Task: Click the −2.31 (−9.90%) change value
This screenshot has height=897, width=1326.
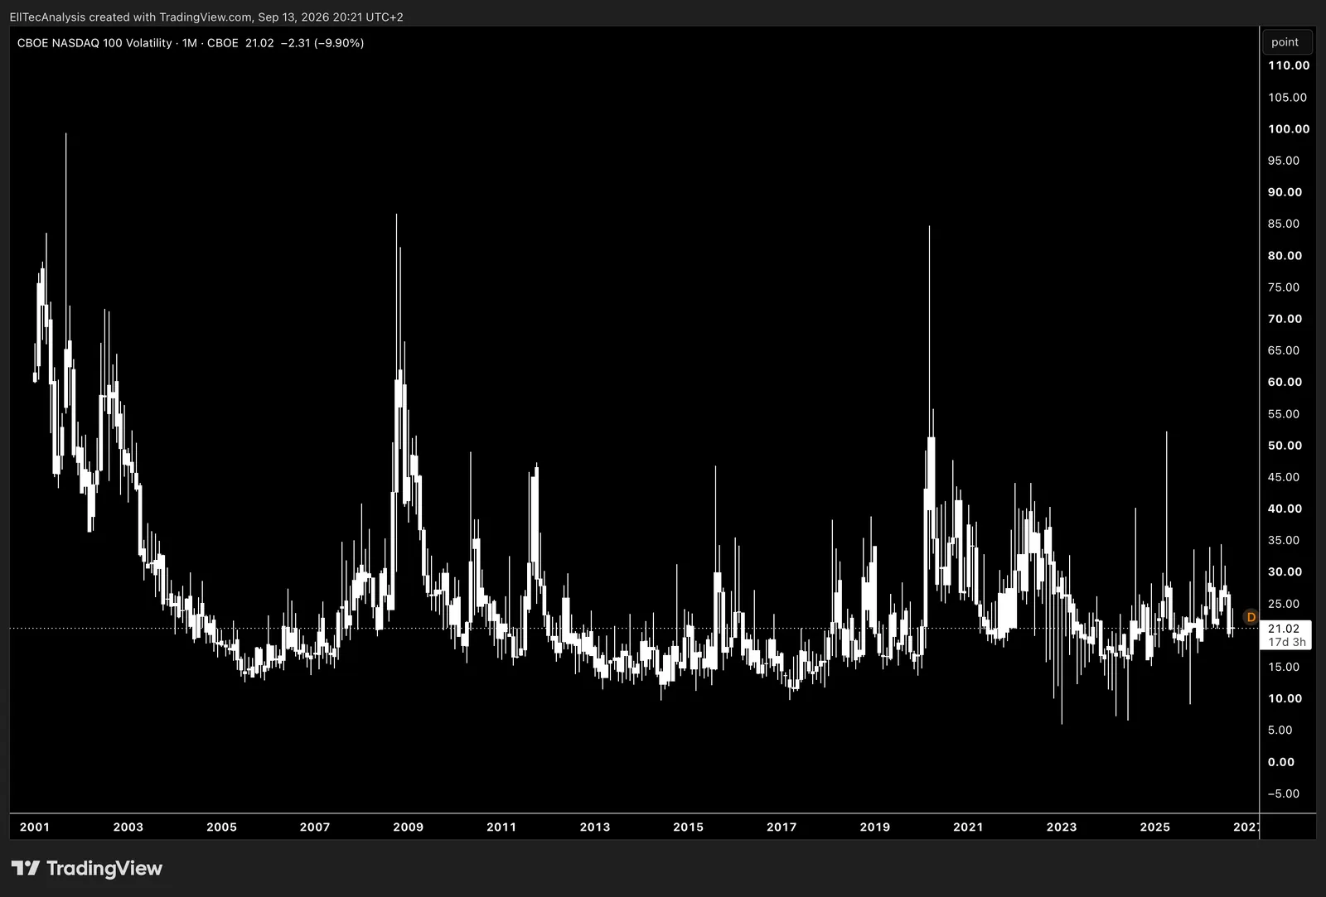Action: tap(322, 43)
